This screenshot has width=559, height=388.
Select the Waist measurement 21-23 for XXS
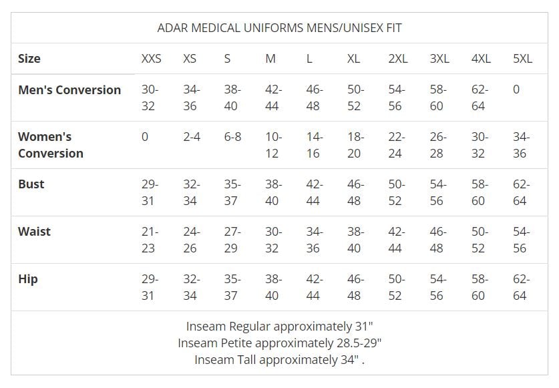click(150, 240)
